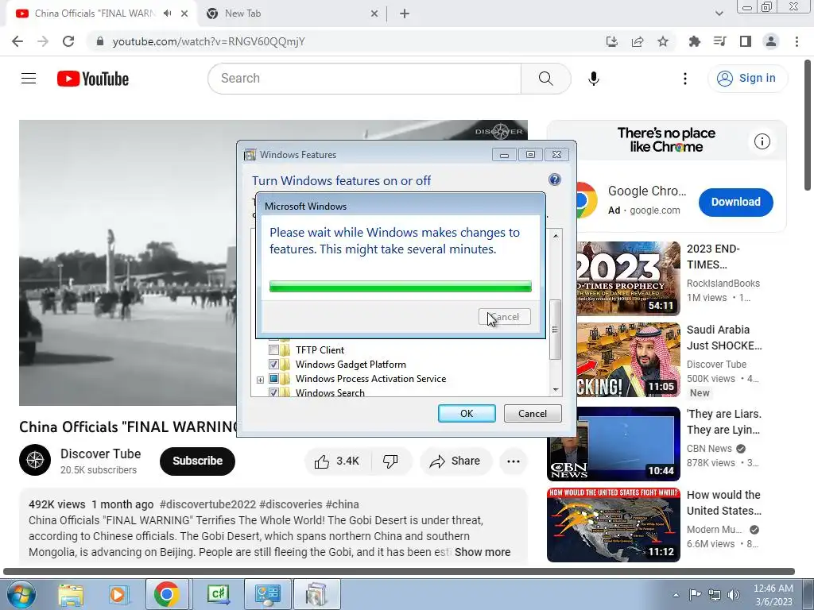Click Sign in on YouTube
Image resolution: width=814 pixels, height=610 pixels.
coord(747,79)
